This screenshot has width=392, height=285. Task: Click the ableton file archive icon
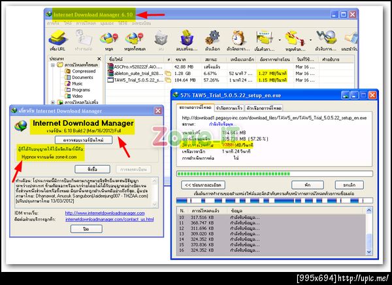click(x=110, y=74)
